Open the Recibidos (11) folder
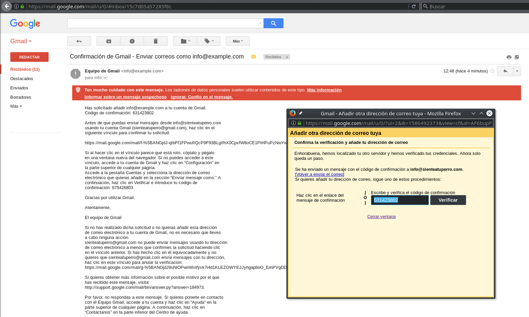Viewport: 529px width, 317px height. tap(25, 69)
